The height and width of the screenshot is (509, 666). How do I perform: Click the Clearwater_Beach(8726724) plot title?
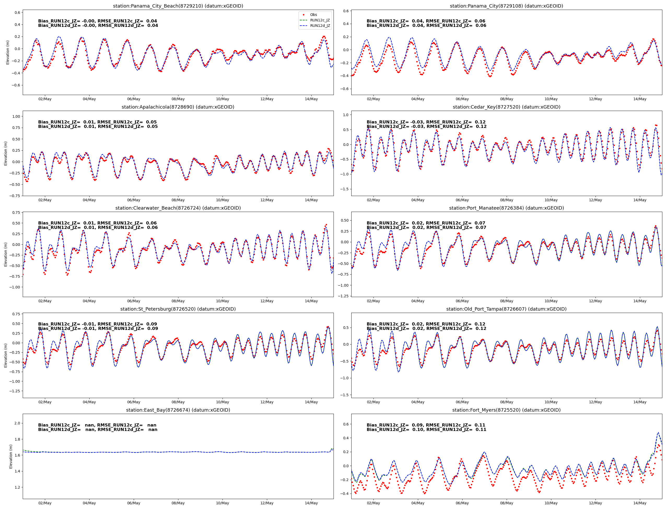point(178,208)
